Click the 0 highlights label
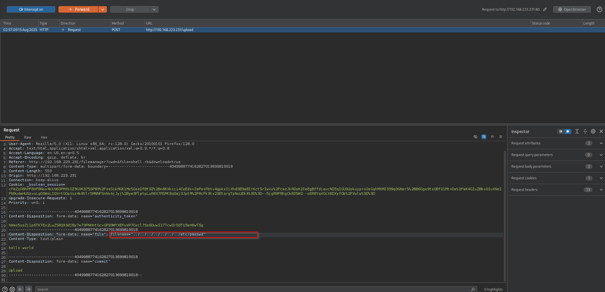Screen dimensions: 605x292 pyautogui.click(x=493, y=289)
